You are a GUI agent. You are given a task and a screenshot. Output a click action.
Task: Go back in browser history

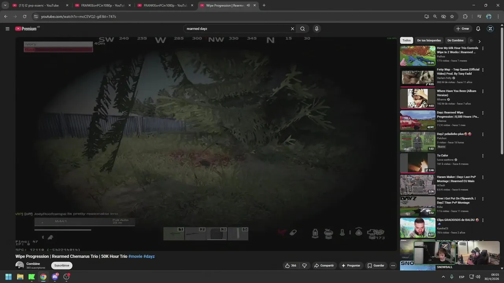pos(6,17)
